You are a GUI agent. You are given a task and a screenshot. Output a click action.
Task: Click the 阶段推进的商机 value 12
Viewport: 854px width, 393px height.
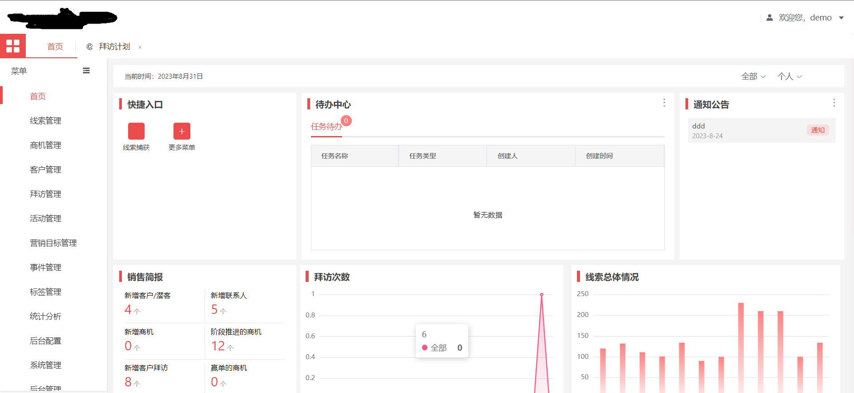(x=218, y=346)
